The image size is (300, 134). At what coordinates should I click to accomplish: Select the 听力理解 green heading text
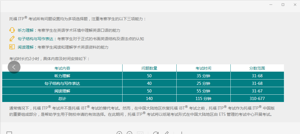pyautogui.click(x=26, y=30)
